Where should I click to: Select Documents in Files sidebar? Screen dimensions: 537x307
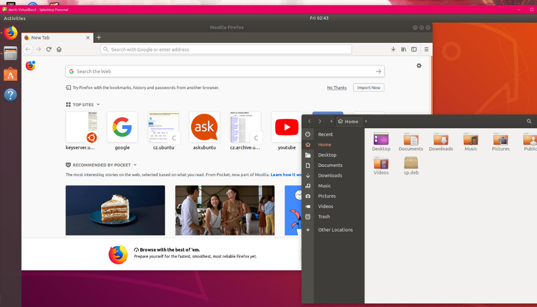tap(333, 165)
